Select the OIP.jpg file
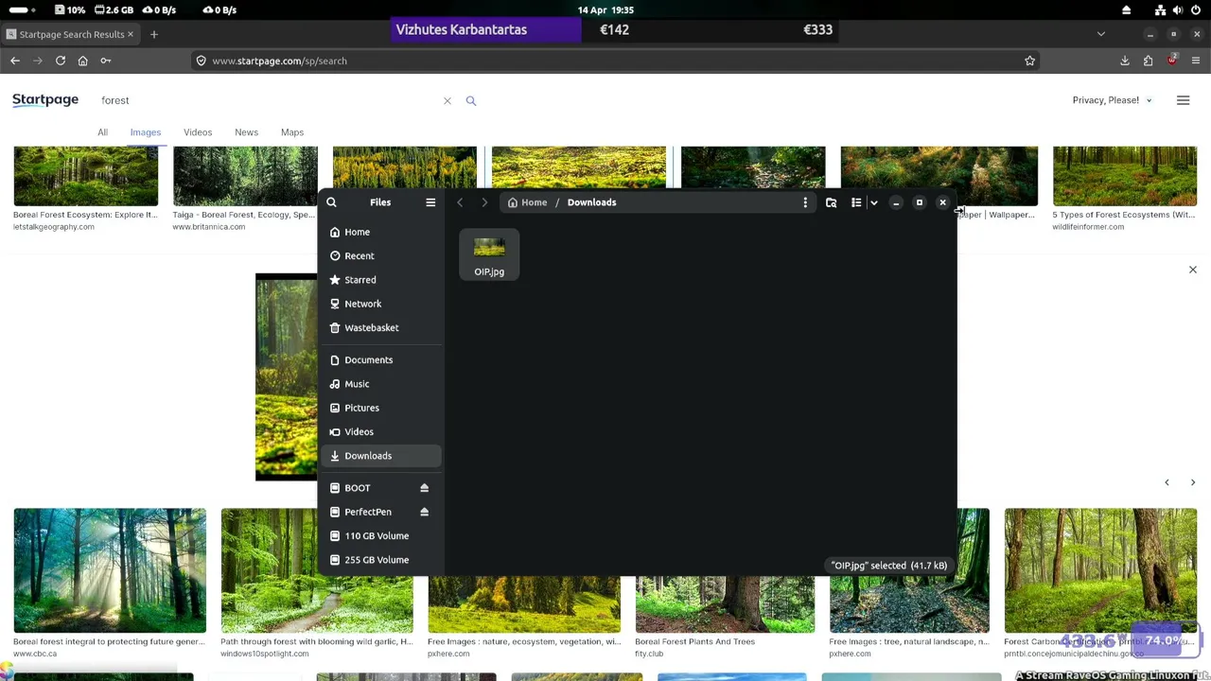Screen dimensions: 1211x681 (489, 254)
